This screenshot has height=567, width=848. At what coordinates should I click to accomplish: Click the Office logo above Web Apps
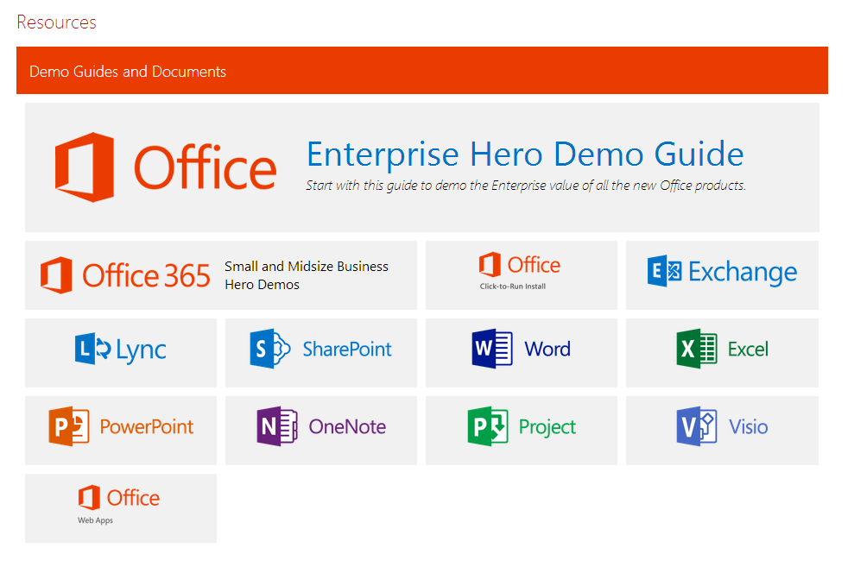click(89, 497)
